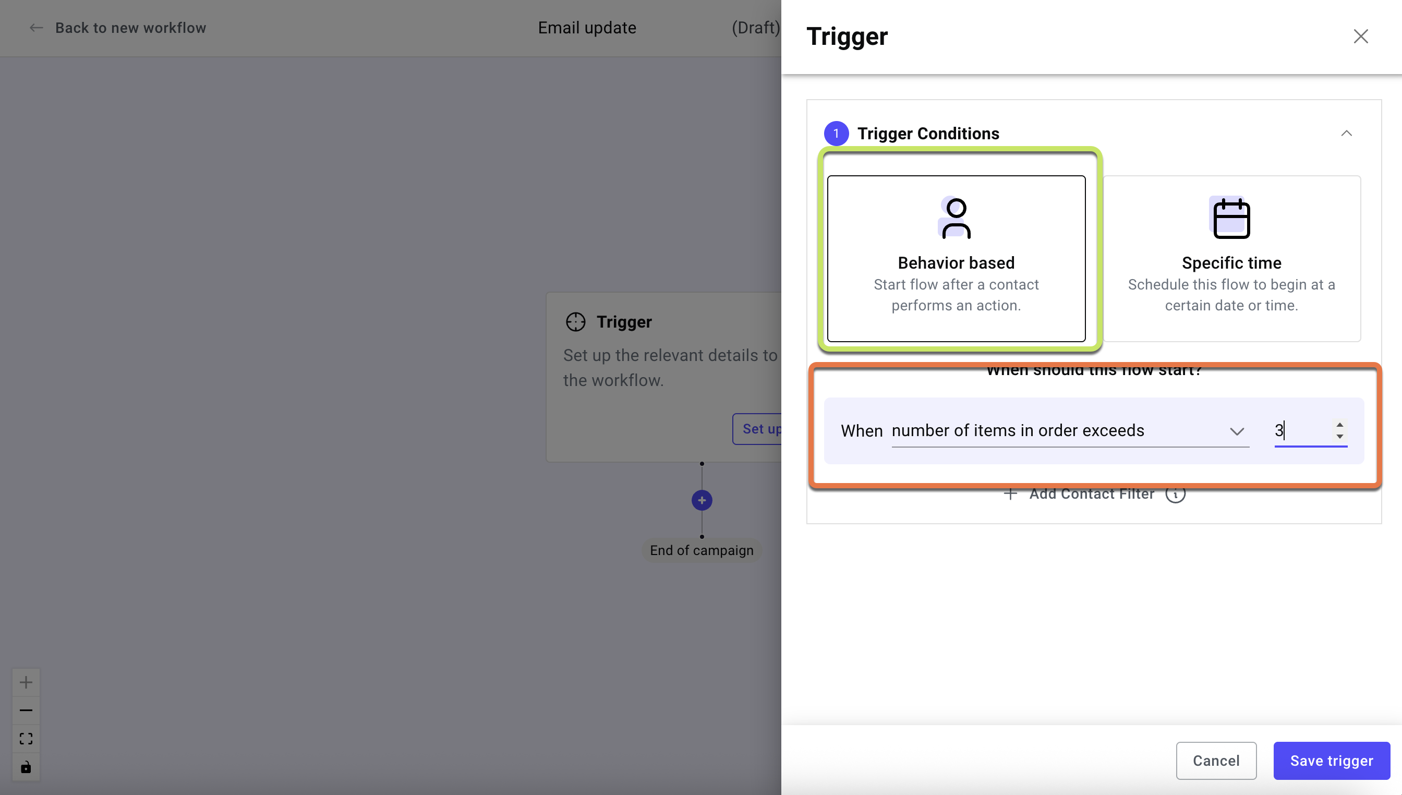Click the dropdown chevron arrow
This screenshot has width=1402, height=795.
point(1237,431)
